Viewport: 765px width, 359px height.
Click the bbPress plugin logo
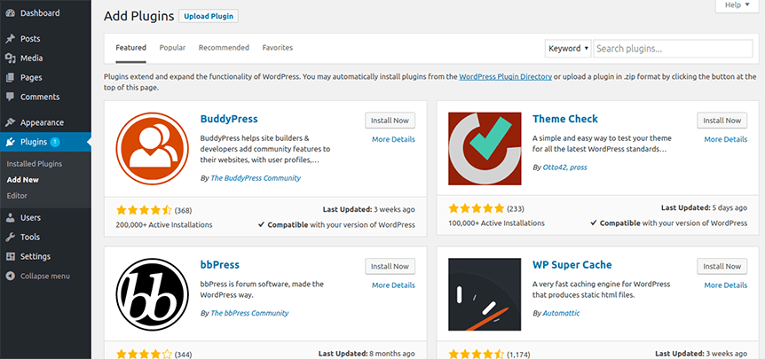(153, 294)
